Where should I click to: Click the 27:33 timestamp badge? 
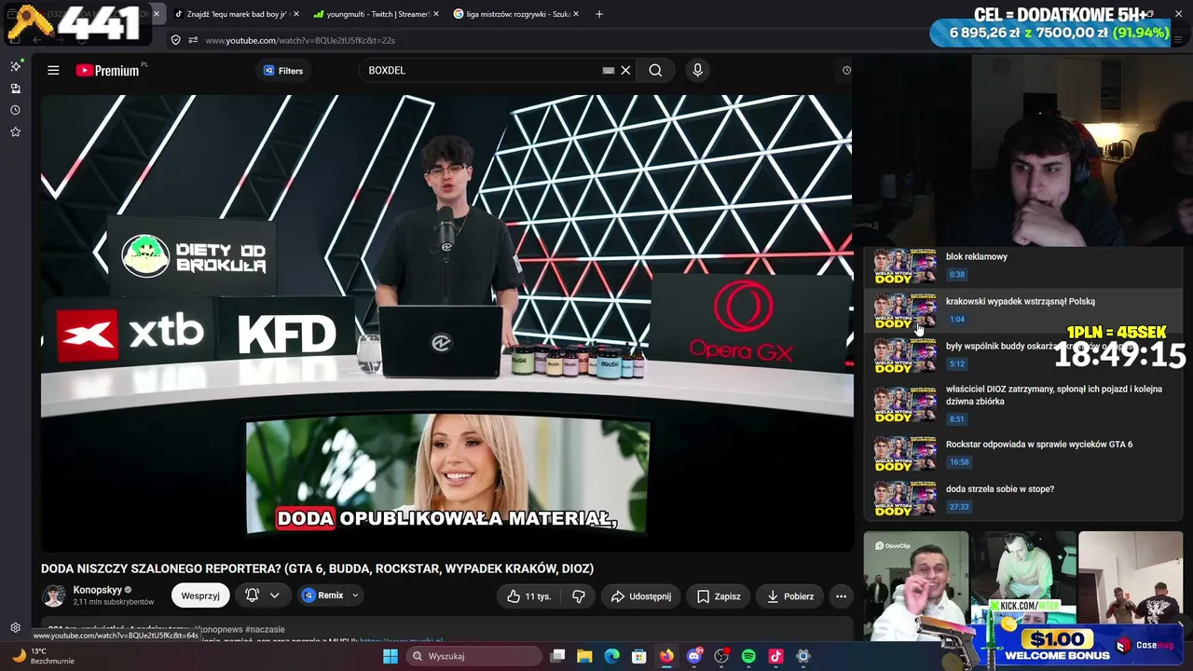pos(958,507)
